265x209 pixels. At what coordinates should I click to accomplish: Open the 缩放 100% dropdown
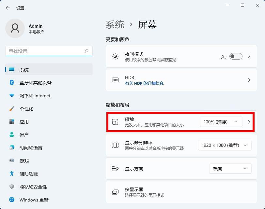[x=221, y=122]
